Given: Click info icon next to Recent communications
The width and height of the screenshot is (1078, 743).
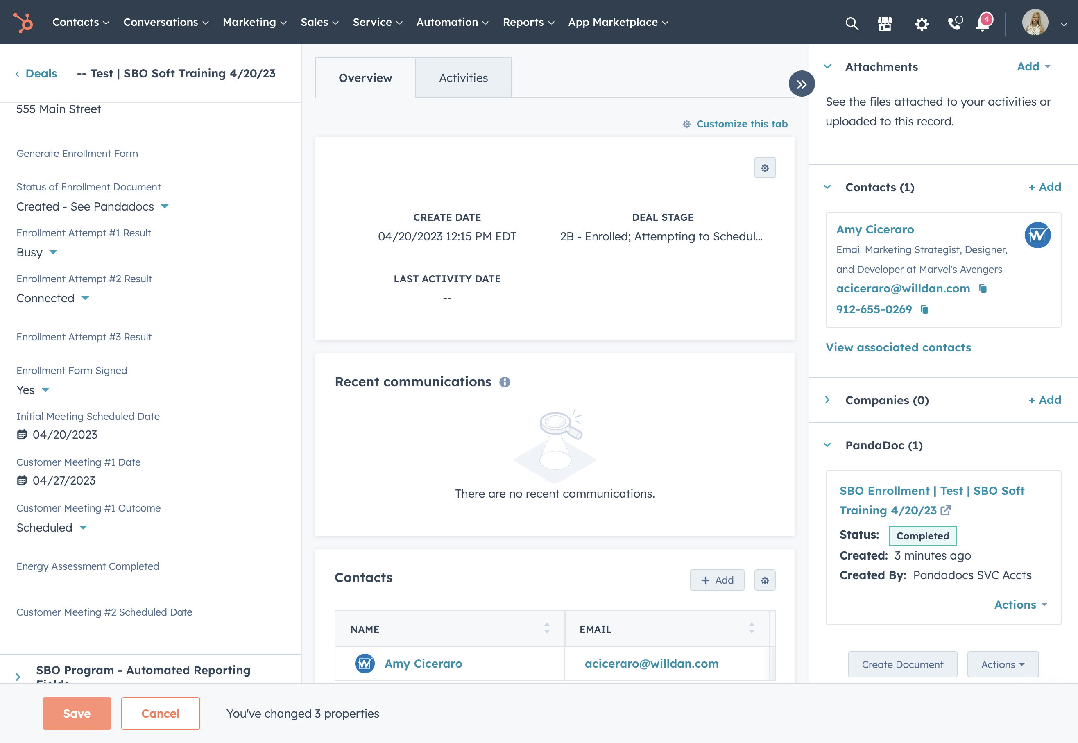Looking at the screenshot, I should pyautogui.click(x=505, y=382).
